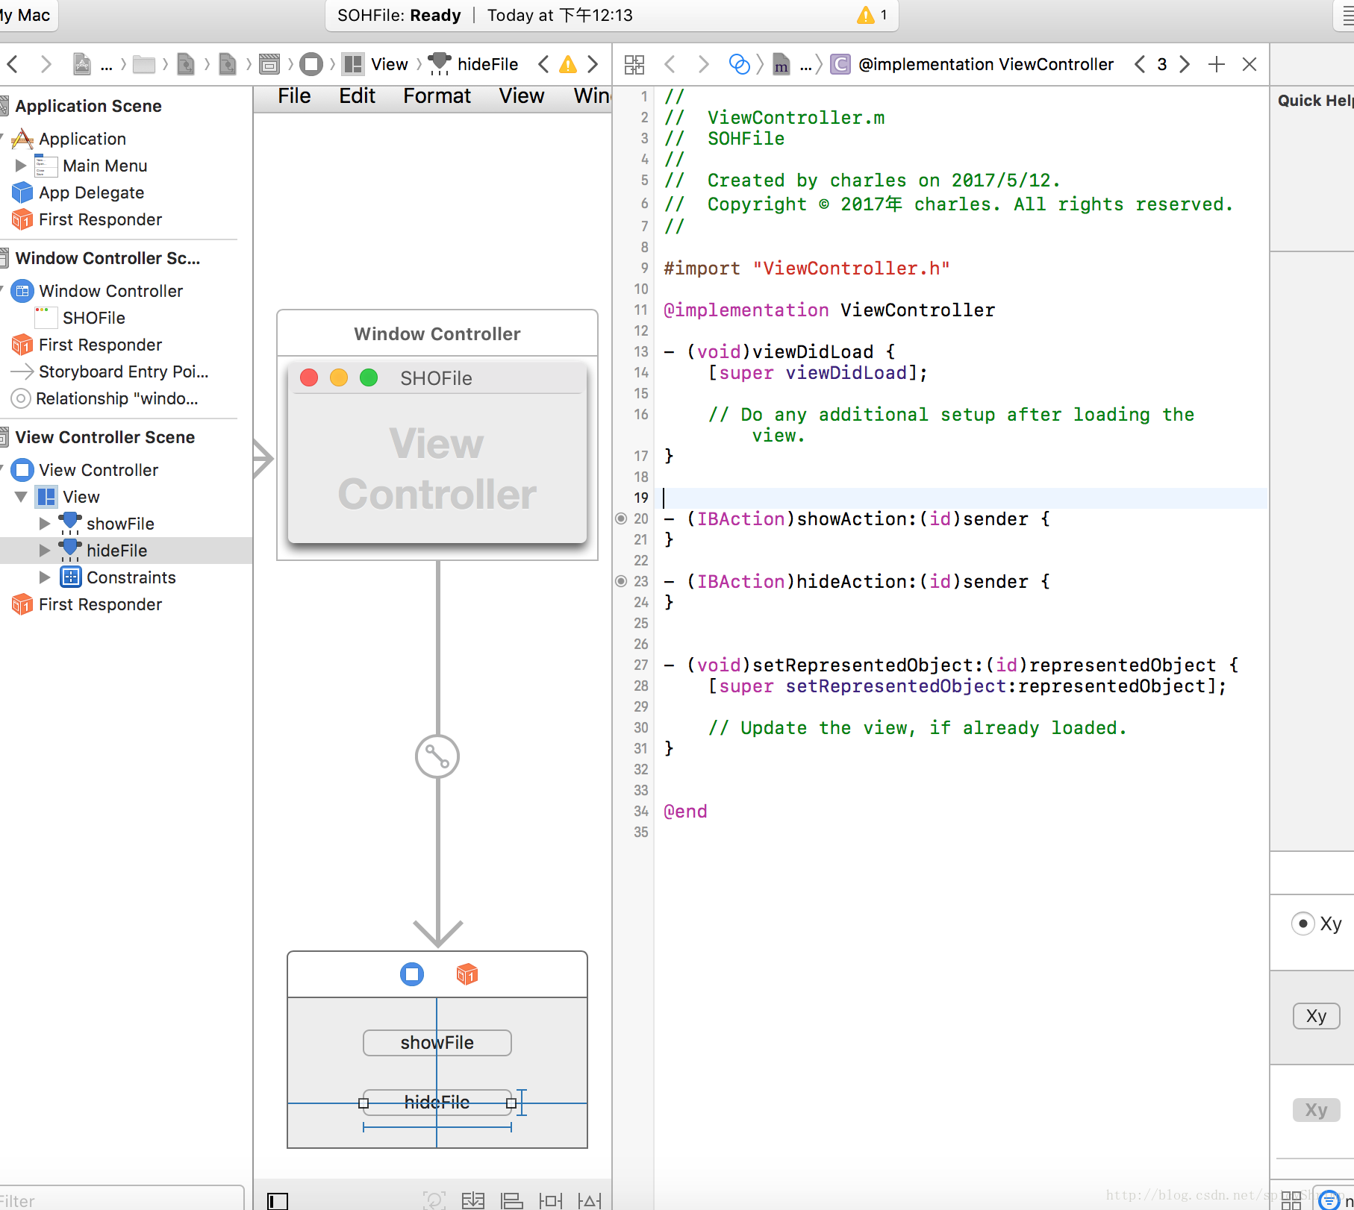Click the outline Filter input field
Image resolution: width=1354 pixels, height=1210 pixels.
[119, 1200]
